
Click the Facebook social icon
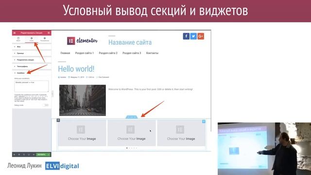(186, 36)
